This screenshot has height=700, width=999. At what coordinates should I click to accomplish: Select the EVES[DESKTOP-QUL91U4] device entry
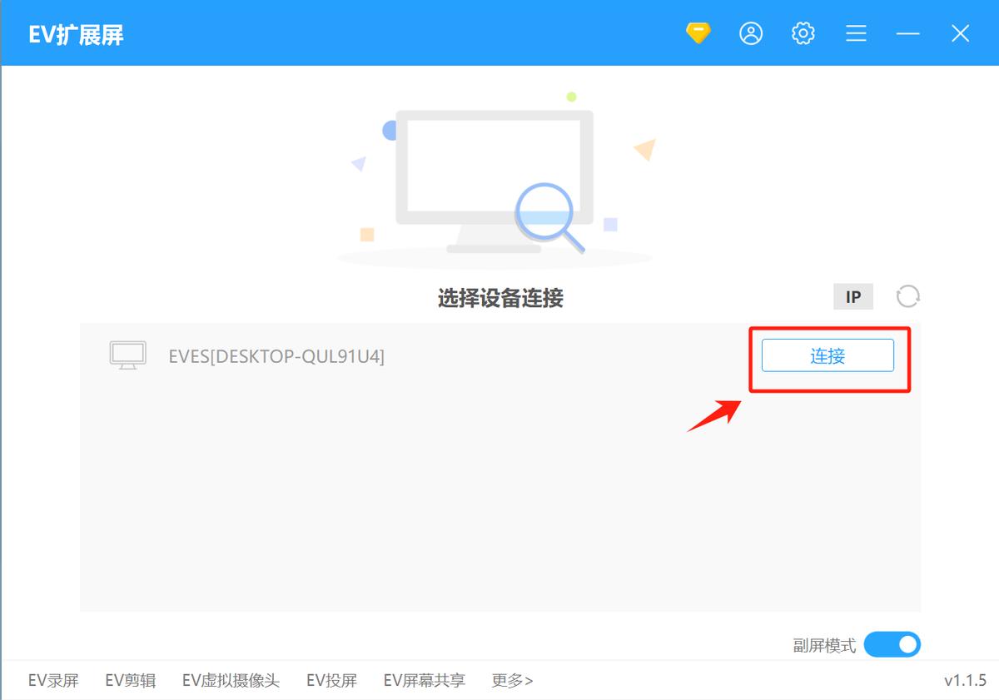click(x=499, y=356)
